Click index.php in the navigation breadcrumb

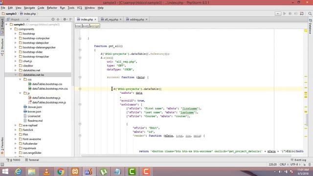[x=28, y=14]
